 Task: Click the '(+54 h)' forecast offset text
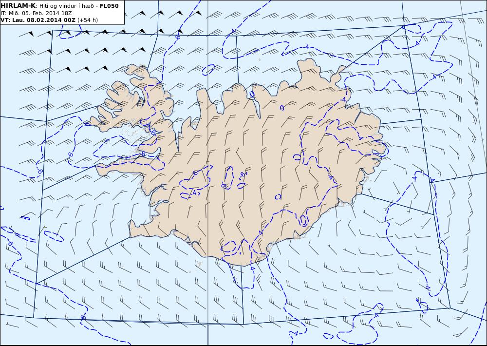click(x=88, y=20)
